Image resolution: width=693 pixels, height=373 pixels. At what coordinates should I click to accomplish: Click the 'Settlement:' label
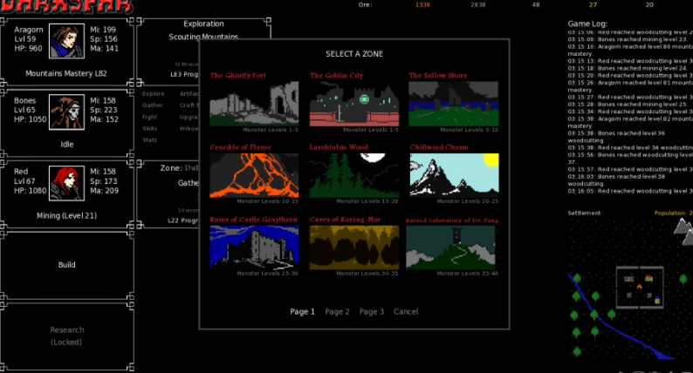click(x=585, y=213)
